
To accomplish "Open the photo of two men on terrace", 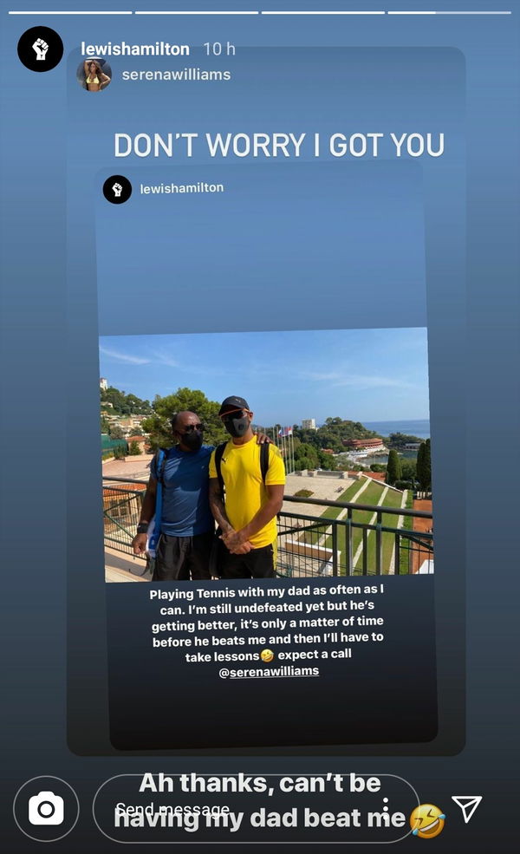I will click(x=266, y=455).
